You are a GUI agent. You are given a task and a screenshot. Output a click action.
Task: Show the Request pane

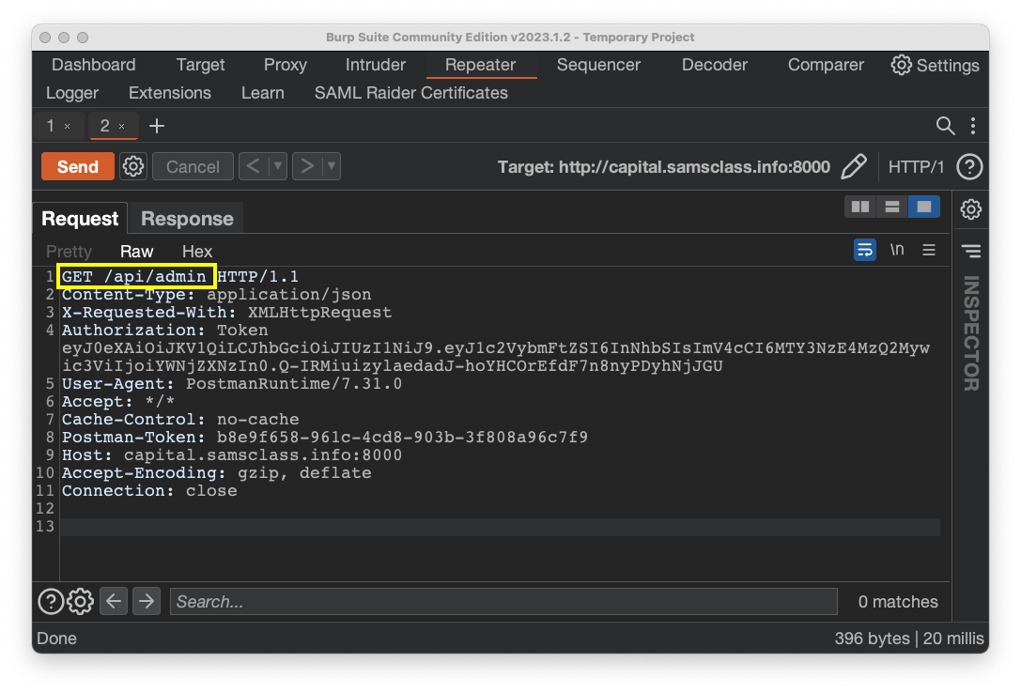pyautogui.click(x=80, y=219)
